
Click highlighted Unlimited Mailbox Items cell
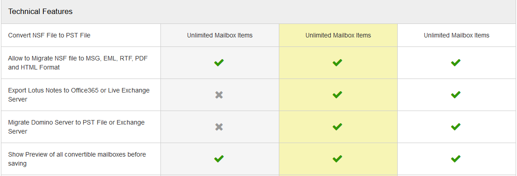338,35
